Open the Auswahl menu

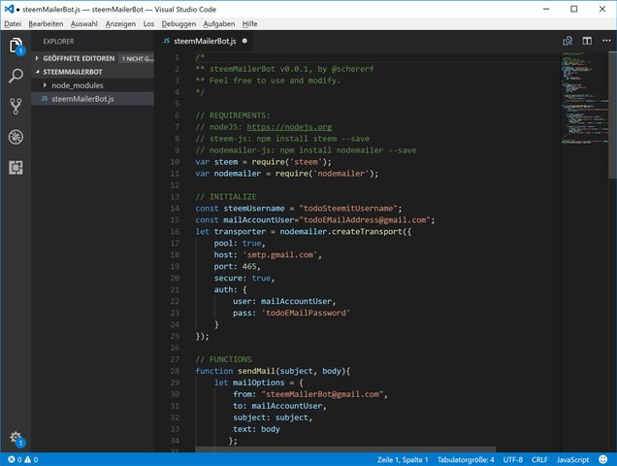[84, 23]
